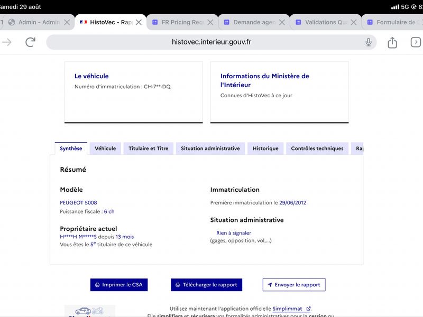Screen dimensions: 423x317
Task: Close the HistoVec tab
Action: coord(139,22)
